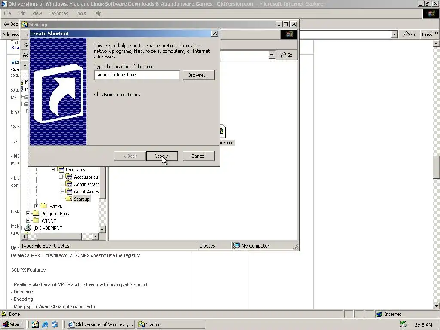Click the network tray icon
Image resolution: width=440 pixels, height=330 pixels.
point(403,324)
